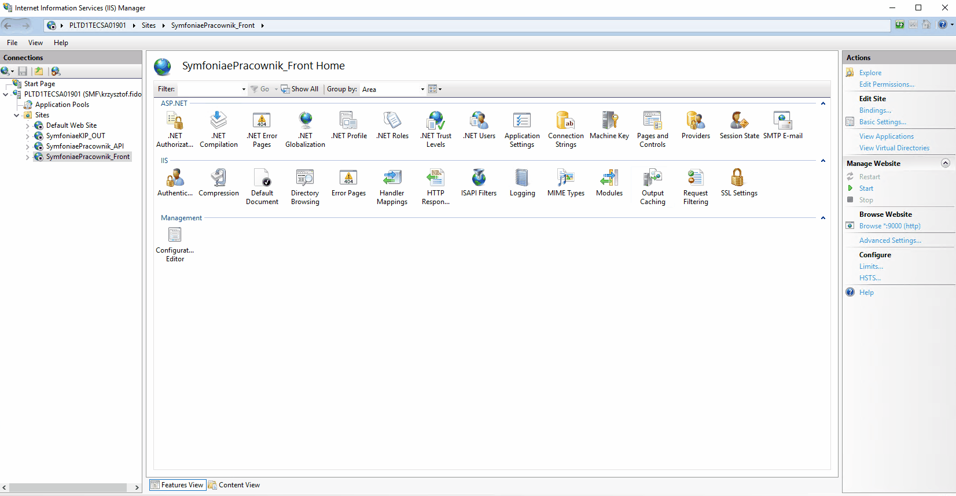Open .NET Profile feature
Screen dimensions: 956x496
(x=349, y=126)
